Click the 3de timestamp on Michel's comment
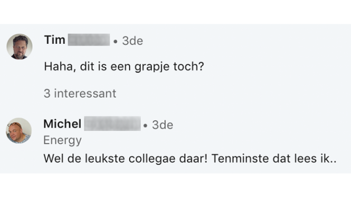The image size is (351, 197). (x=163, y=125)
